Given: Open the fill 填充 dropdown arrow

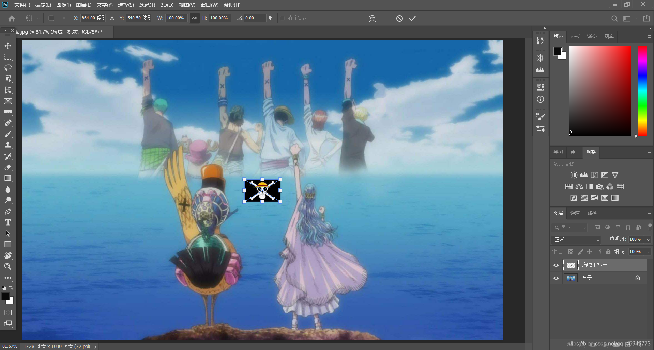Looking at the screenshot, I should [648, 252].
